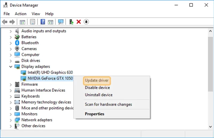Open the Properties toolbar icon
This screenshot has height=138, width=214.
point(33,22)
